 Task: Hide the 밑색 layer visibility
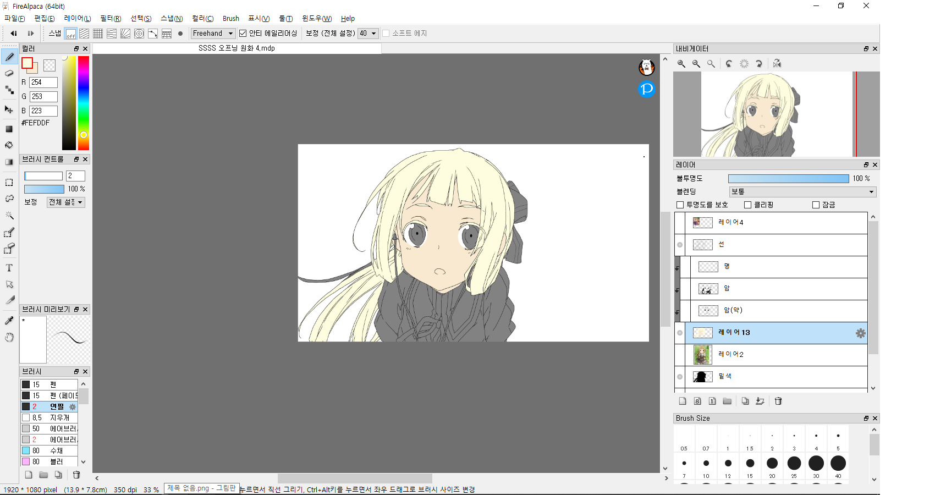(x=680, y=377)
